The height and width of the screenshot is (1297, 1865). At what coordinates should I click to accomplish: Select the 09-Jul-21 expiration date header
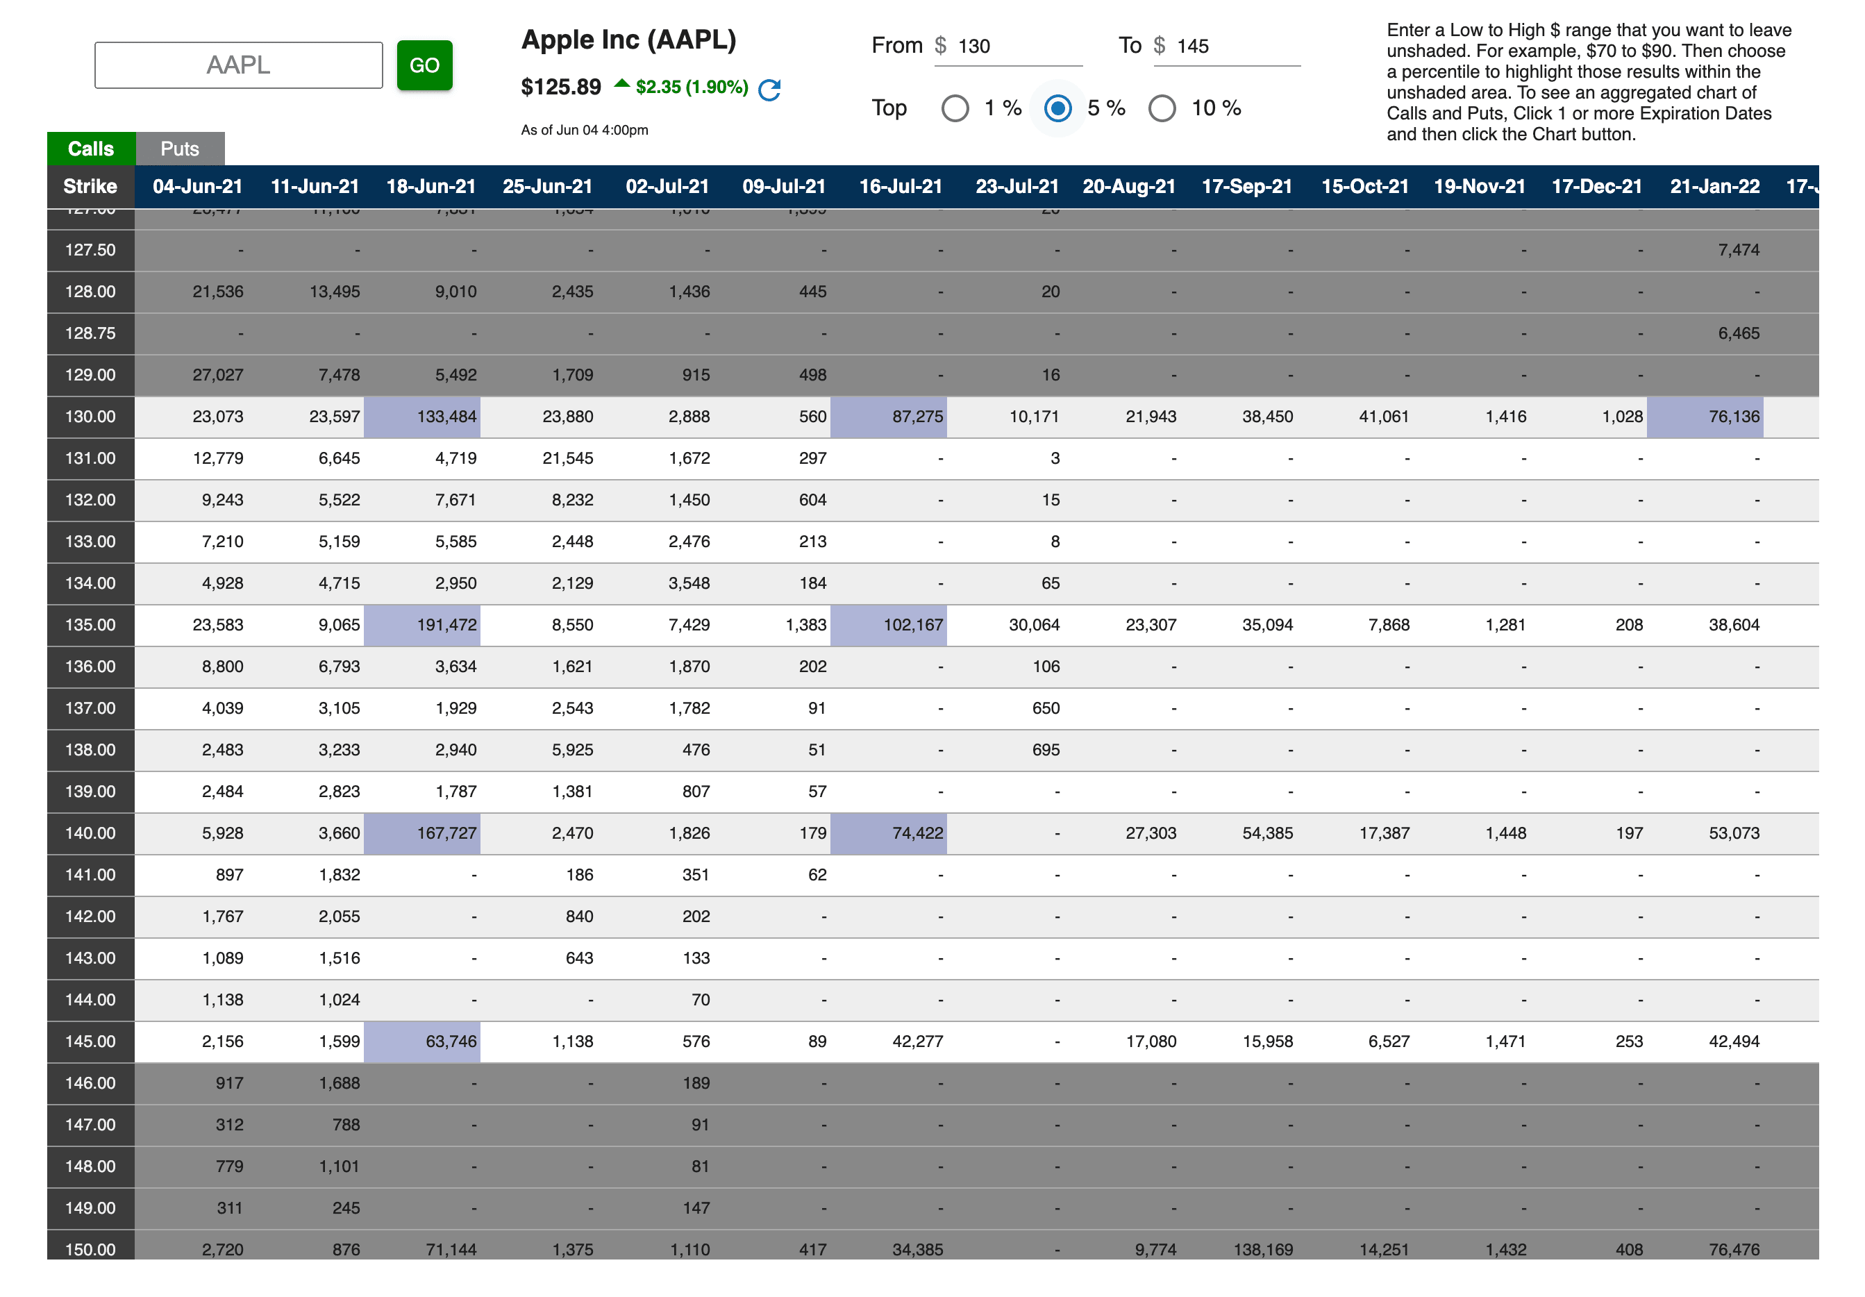click(x=784, y=186)
